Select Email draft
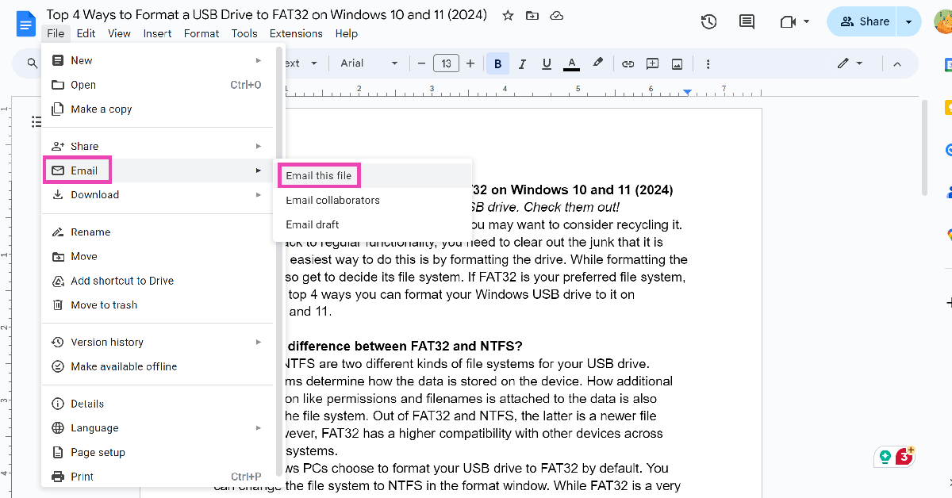Image resolution: width=952 pixels, height=498 pixels. tap(373, 224)
